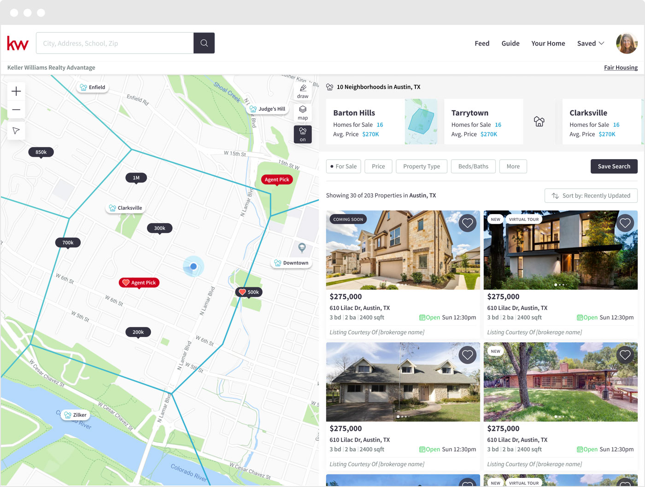
Task: Click the Downtown neighborhood marker
Action: click(x=291, y=263)
